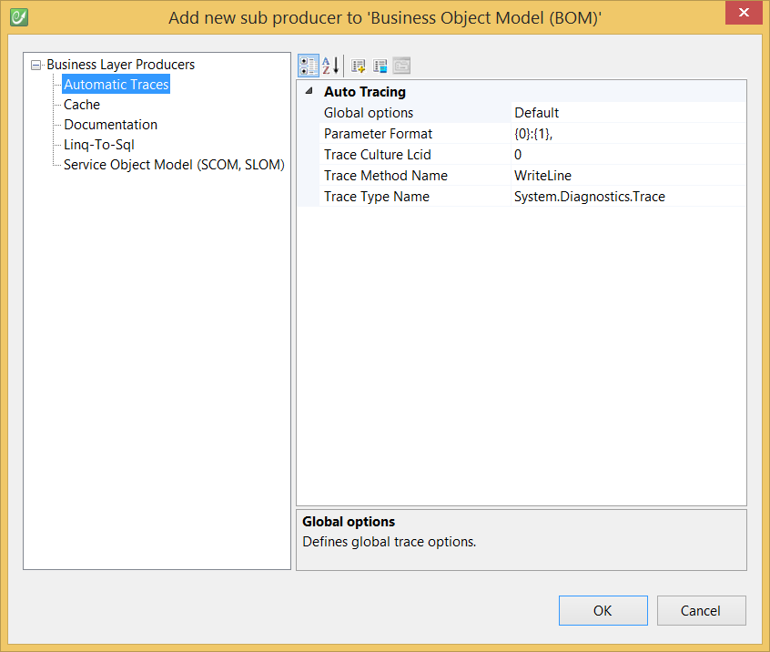This screenshot has width=770, height=652.
Task: Click the property list icon with blue highlight
Action: point(380,66)
